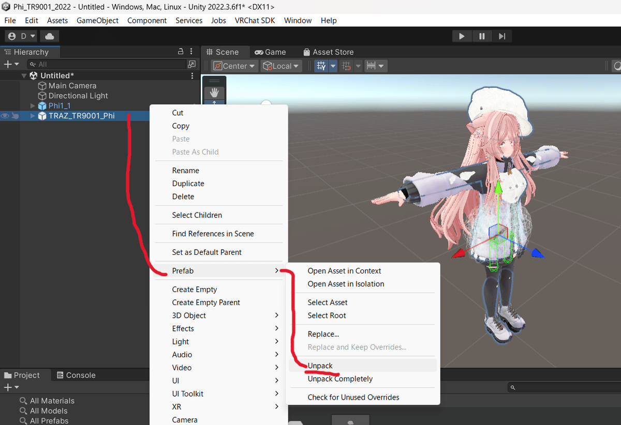Open the Prefab submenu entry
Screen dimensions: 621x425
tap(219, 271)
